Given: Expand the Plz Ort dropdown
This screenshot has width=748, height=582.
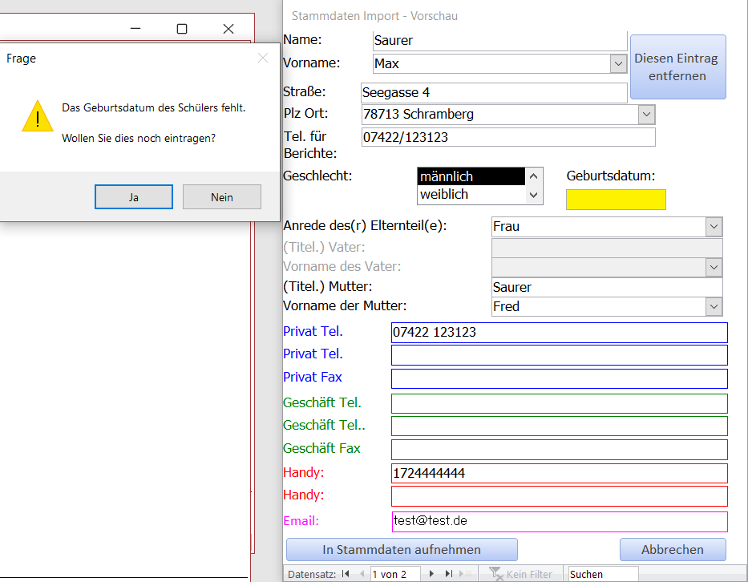Looking at the screenshot, I should click(x=646, y=115).
